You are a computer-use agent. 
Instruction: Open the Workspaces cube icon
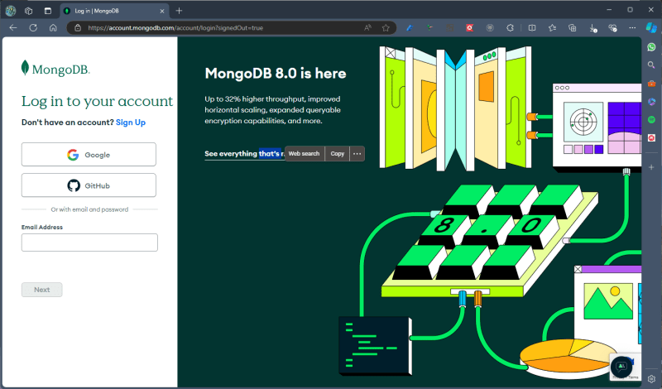click(x=28, y=11)
